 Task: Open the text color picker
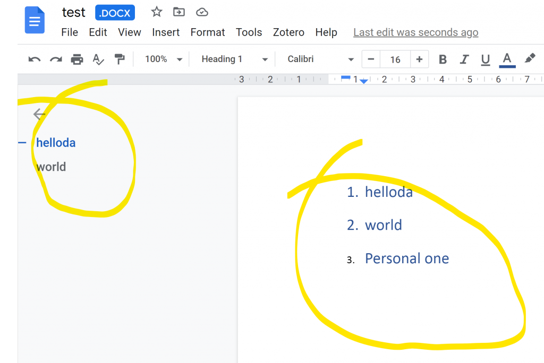click(x=507, y=59)
